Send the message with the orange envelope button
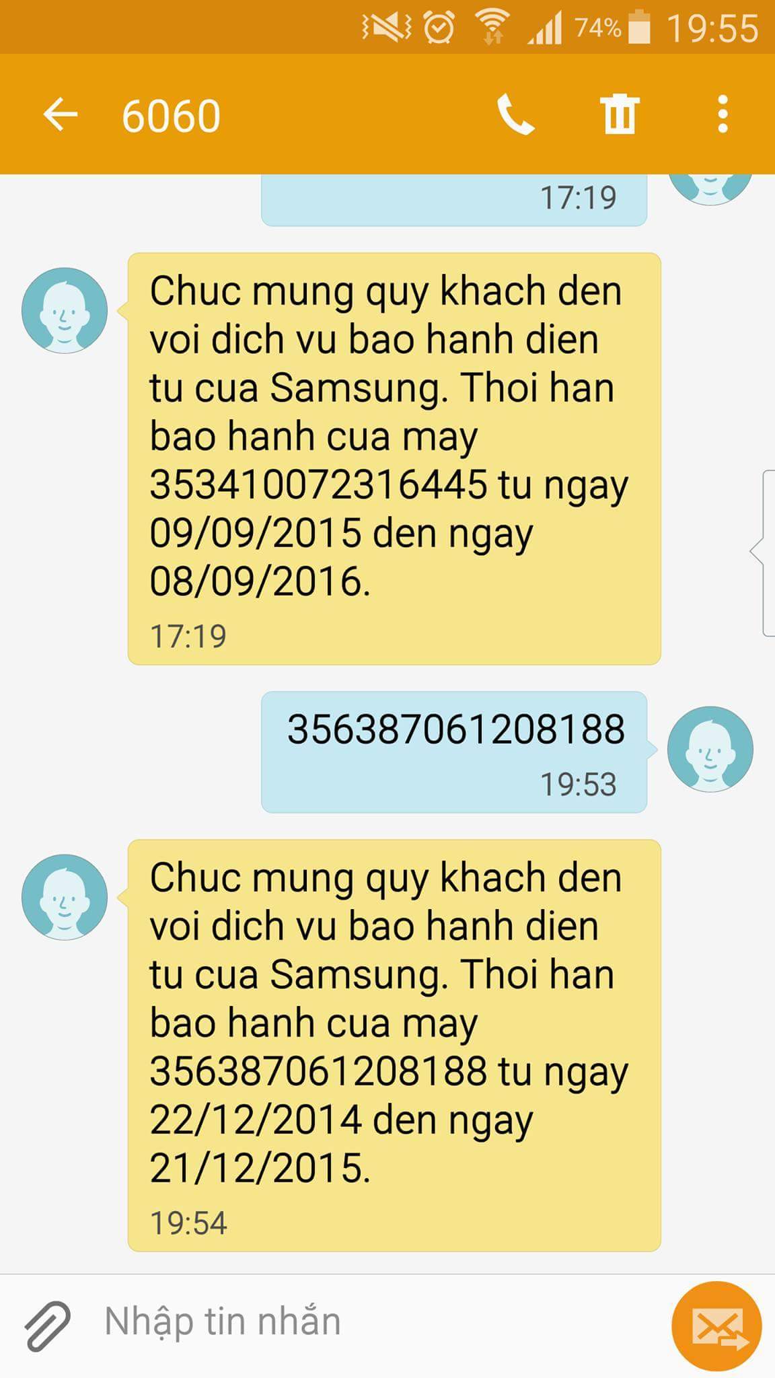The height and width of the screenshot is (1378, 775). pyautogui.click(x=716, y=1326)
